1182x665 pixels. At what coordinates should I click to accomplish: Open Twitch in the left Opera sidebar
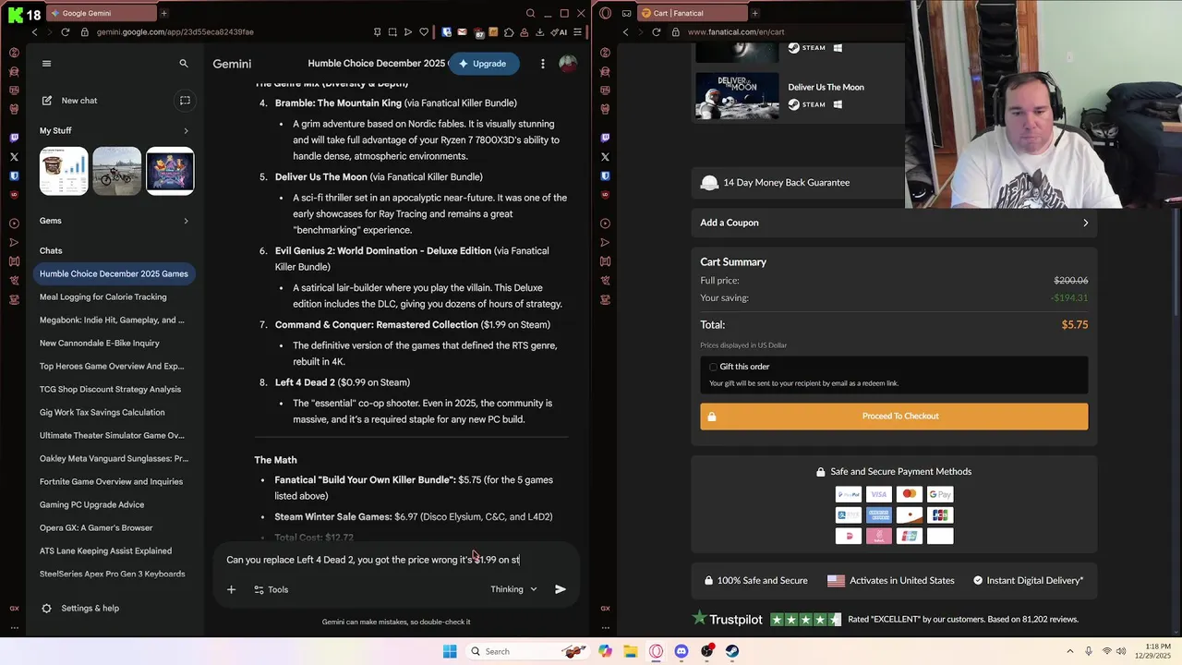pos(14,138)
